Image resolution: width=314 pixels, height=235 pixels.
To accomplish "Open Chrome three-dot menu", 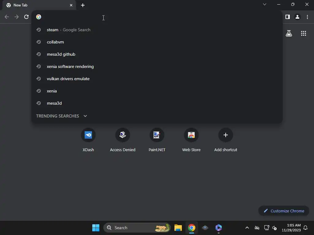I will (x=307, y=17).
